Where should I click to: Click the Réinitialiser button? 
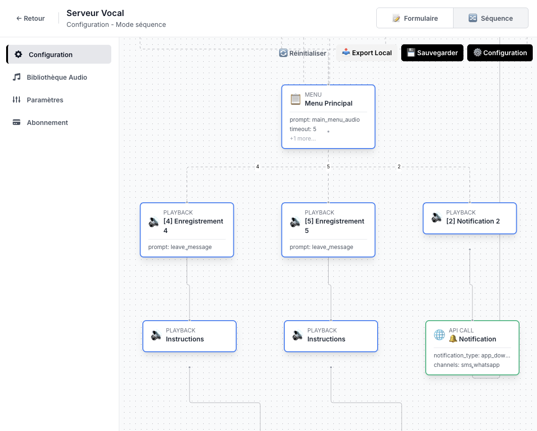[x=302, y=53]
